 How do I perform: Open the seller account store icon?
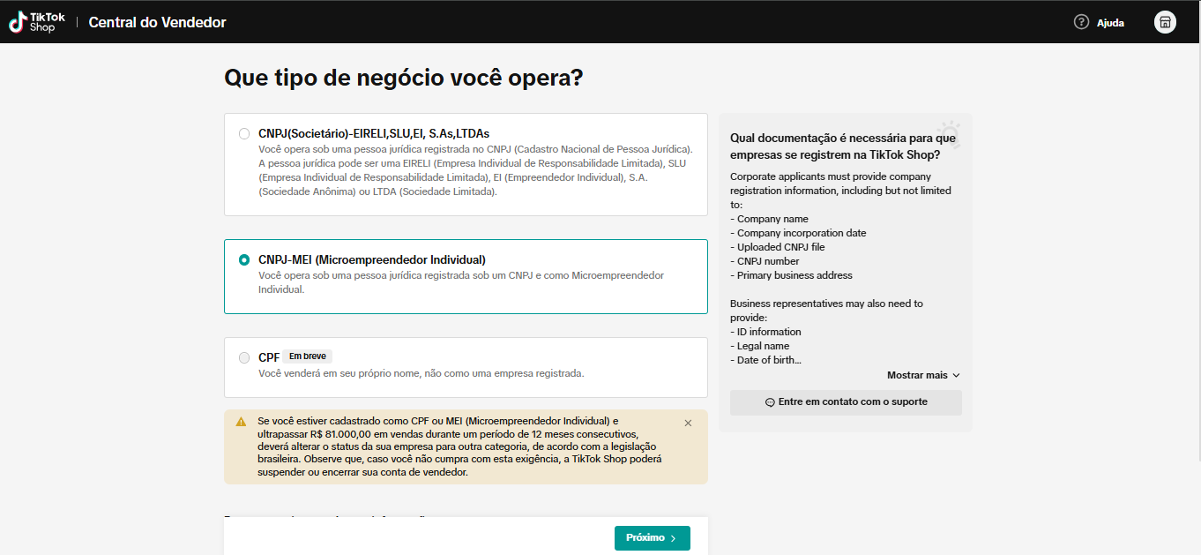[x=1165, y=22]
